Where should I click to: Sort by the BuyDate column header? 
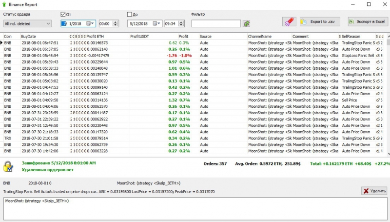click(44, 36)
